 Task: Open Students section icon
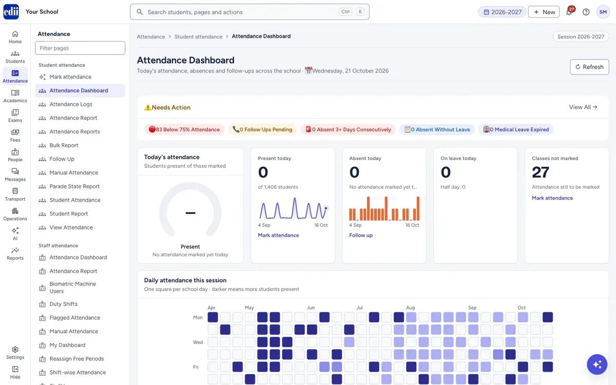pos(15,57)
